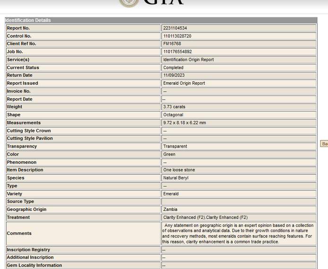Click the job number 110176554892
328x269 pixels.
177,52
